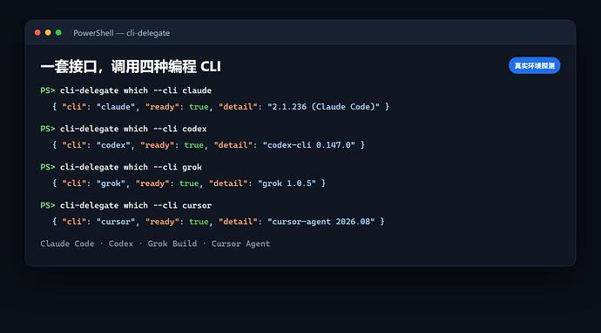Image resolution: width=601 pixels, height=333 pixels.
Task: Click the yellow minimize window dot
Action: click(48, 32)
